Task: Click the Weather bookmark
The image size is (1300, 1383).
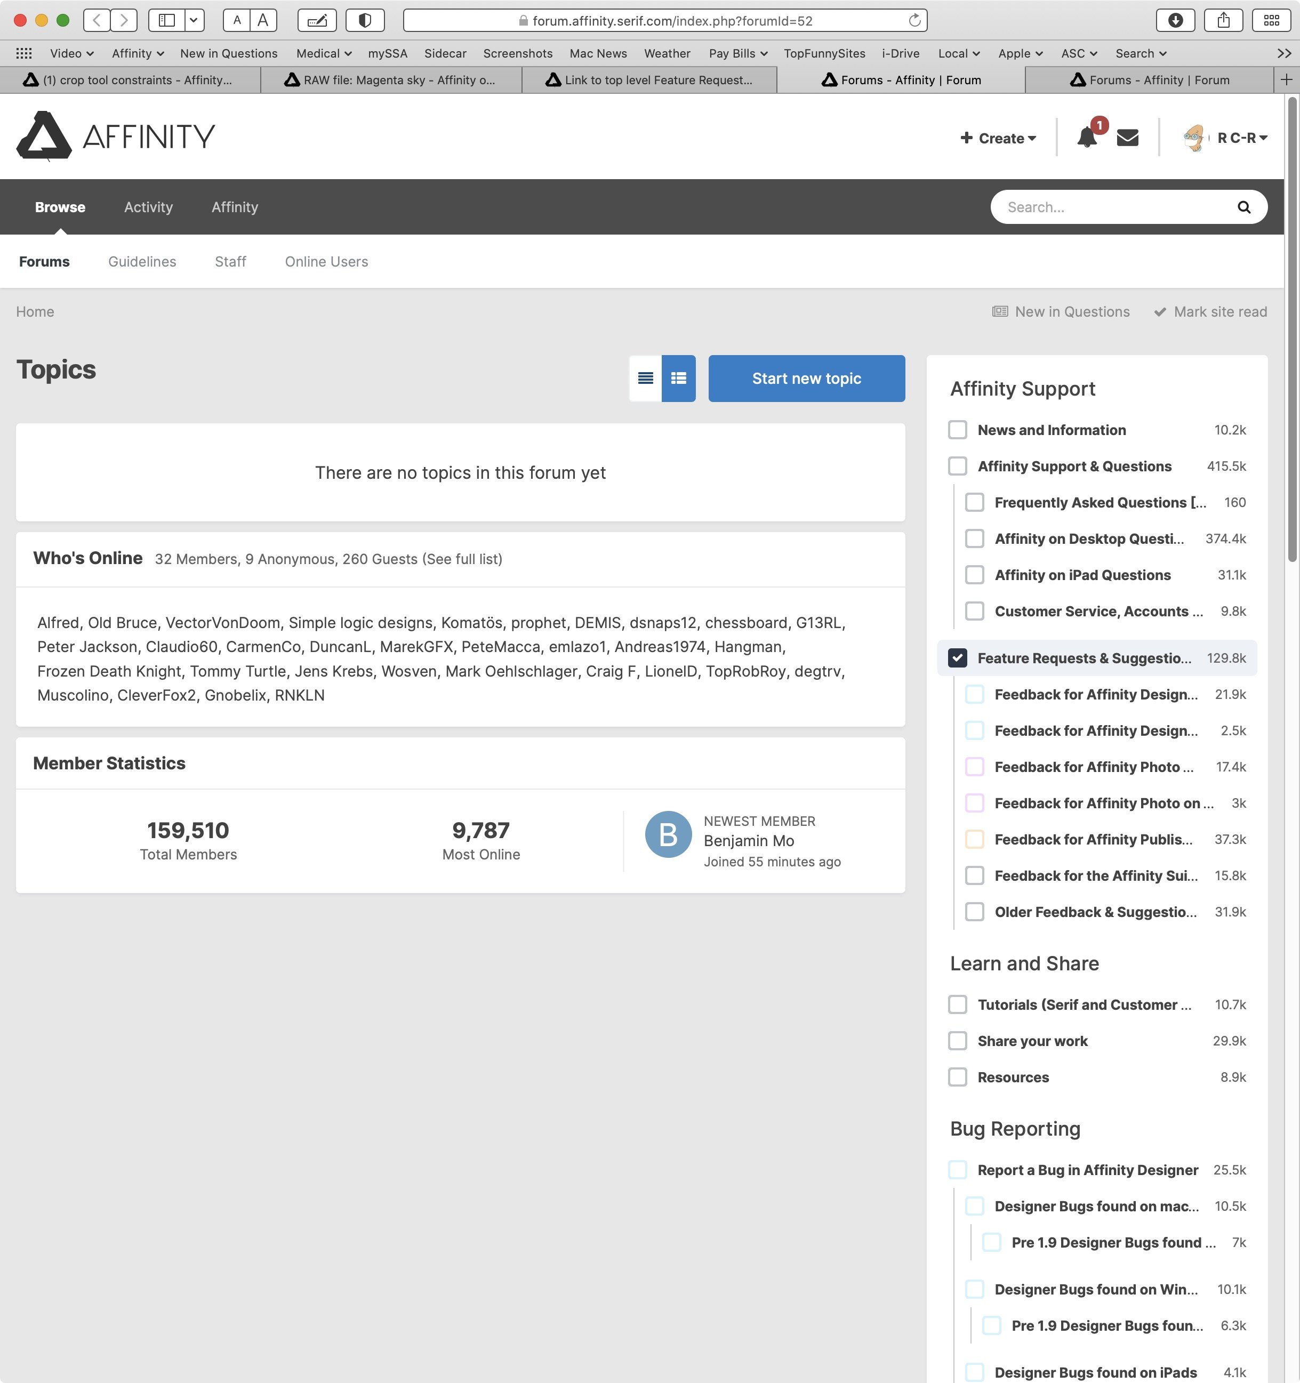Action: tap(667, 53)
